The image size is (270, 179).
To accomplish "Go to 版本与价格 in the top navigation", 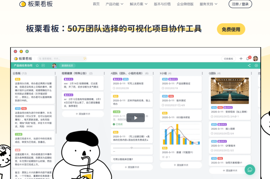I will coord(162,4).
